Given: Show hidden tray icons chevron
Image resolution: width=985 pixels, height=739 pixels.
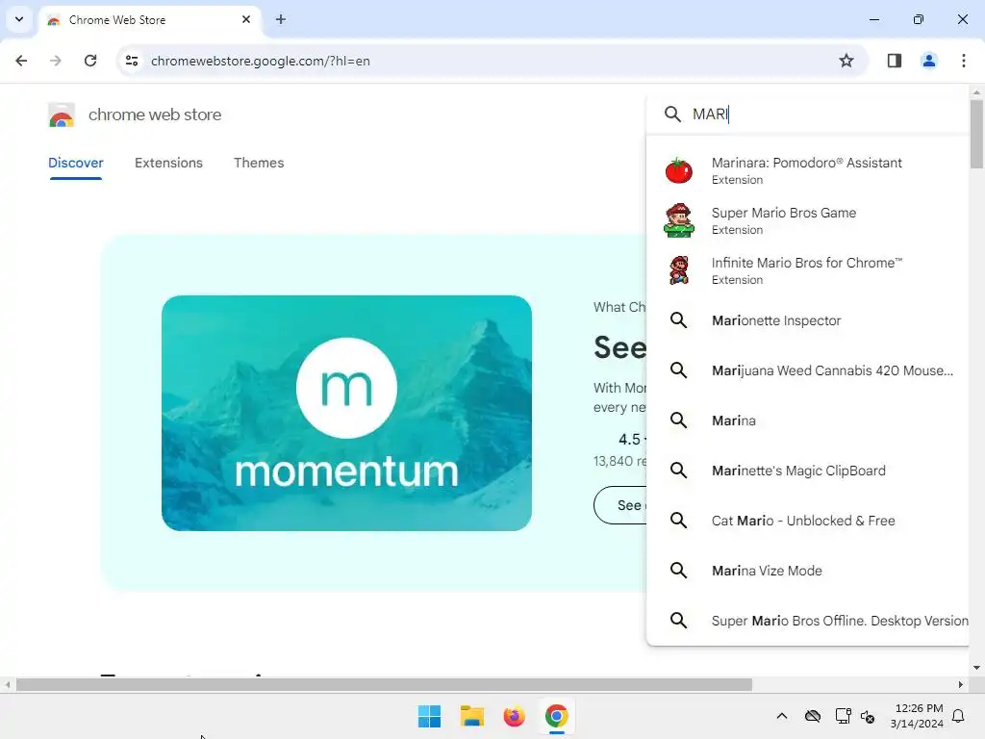Looking at the screenshot, I should pyautogui.click(x=781, y=716).
